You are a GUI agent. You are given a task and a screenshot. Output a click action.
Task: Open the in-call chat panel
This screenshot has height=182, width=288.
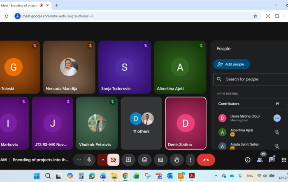point(272,160)
